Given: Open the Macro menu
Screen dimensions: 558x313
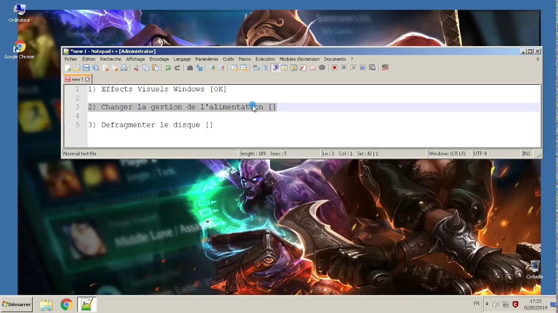Looking at the screenshot, I should [245, 59].
